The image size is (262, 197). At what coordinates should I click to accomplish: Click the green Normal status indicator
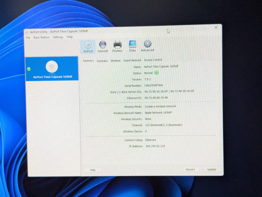click(157, 73)
